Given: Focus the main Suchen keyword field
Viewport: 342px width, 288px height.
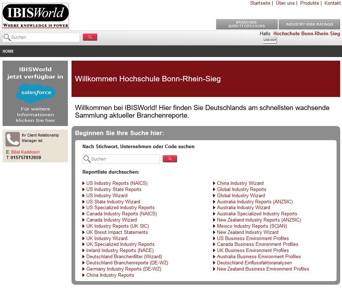Looking at the screenshot, I should point(121,159).
